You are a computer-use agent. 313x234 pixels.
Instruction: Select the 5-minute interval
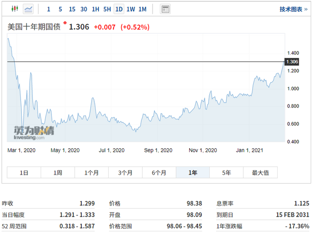tap(60, 9)
